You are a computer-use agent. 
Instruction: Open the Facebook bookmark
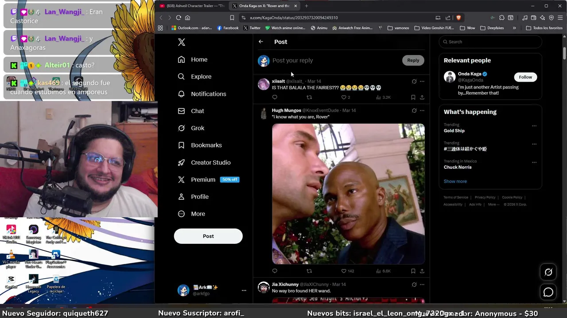pyautogui.click(x=228, y=28)
